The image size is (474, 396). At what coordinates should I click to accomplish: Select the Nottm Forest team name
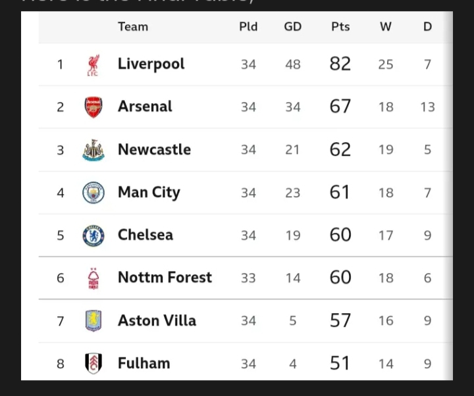coord(165,278)
